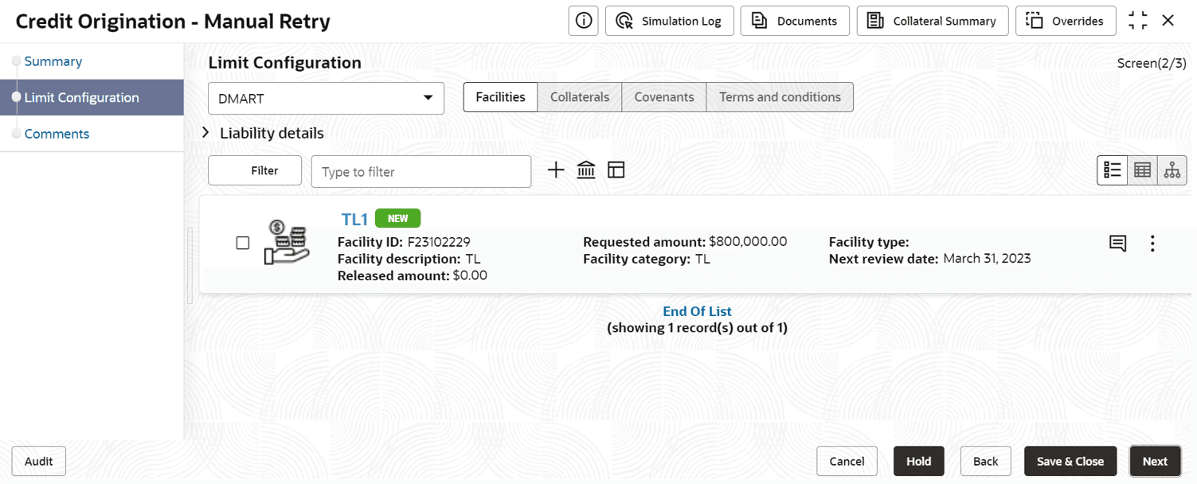Viewport: 1197px width, 484px height.
Task: Open the Overrides dialog
Action: pos(1064,21)
